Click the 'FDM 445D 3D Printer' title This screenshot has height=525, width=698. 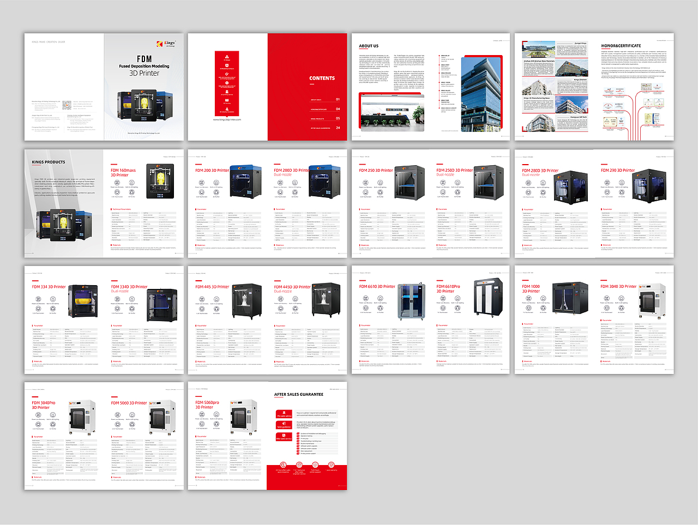click(x=292, y=287)
